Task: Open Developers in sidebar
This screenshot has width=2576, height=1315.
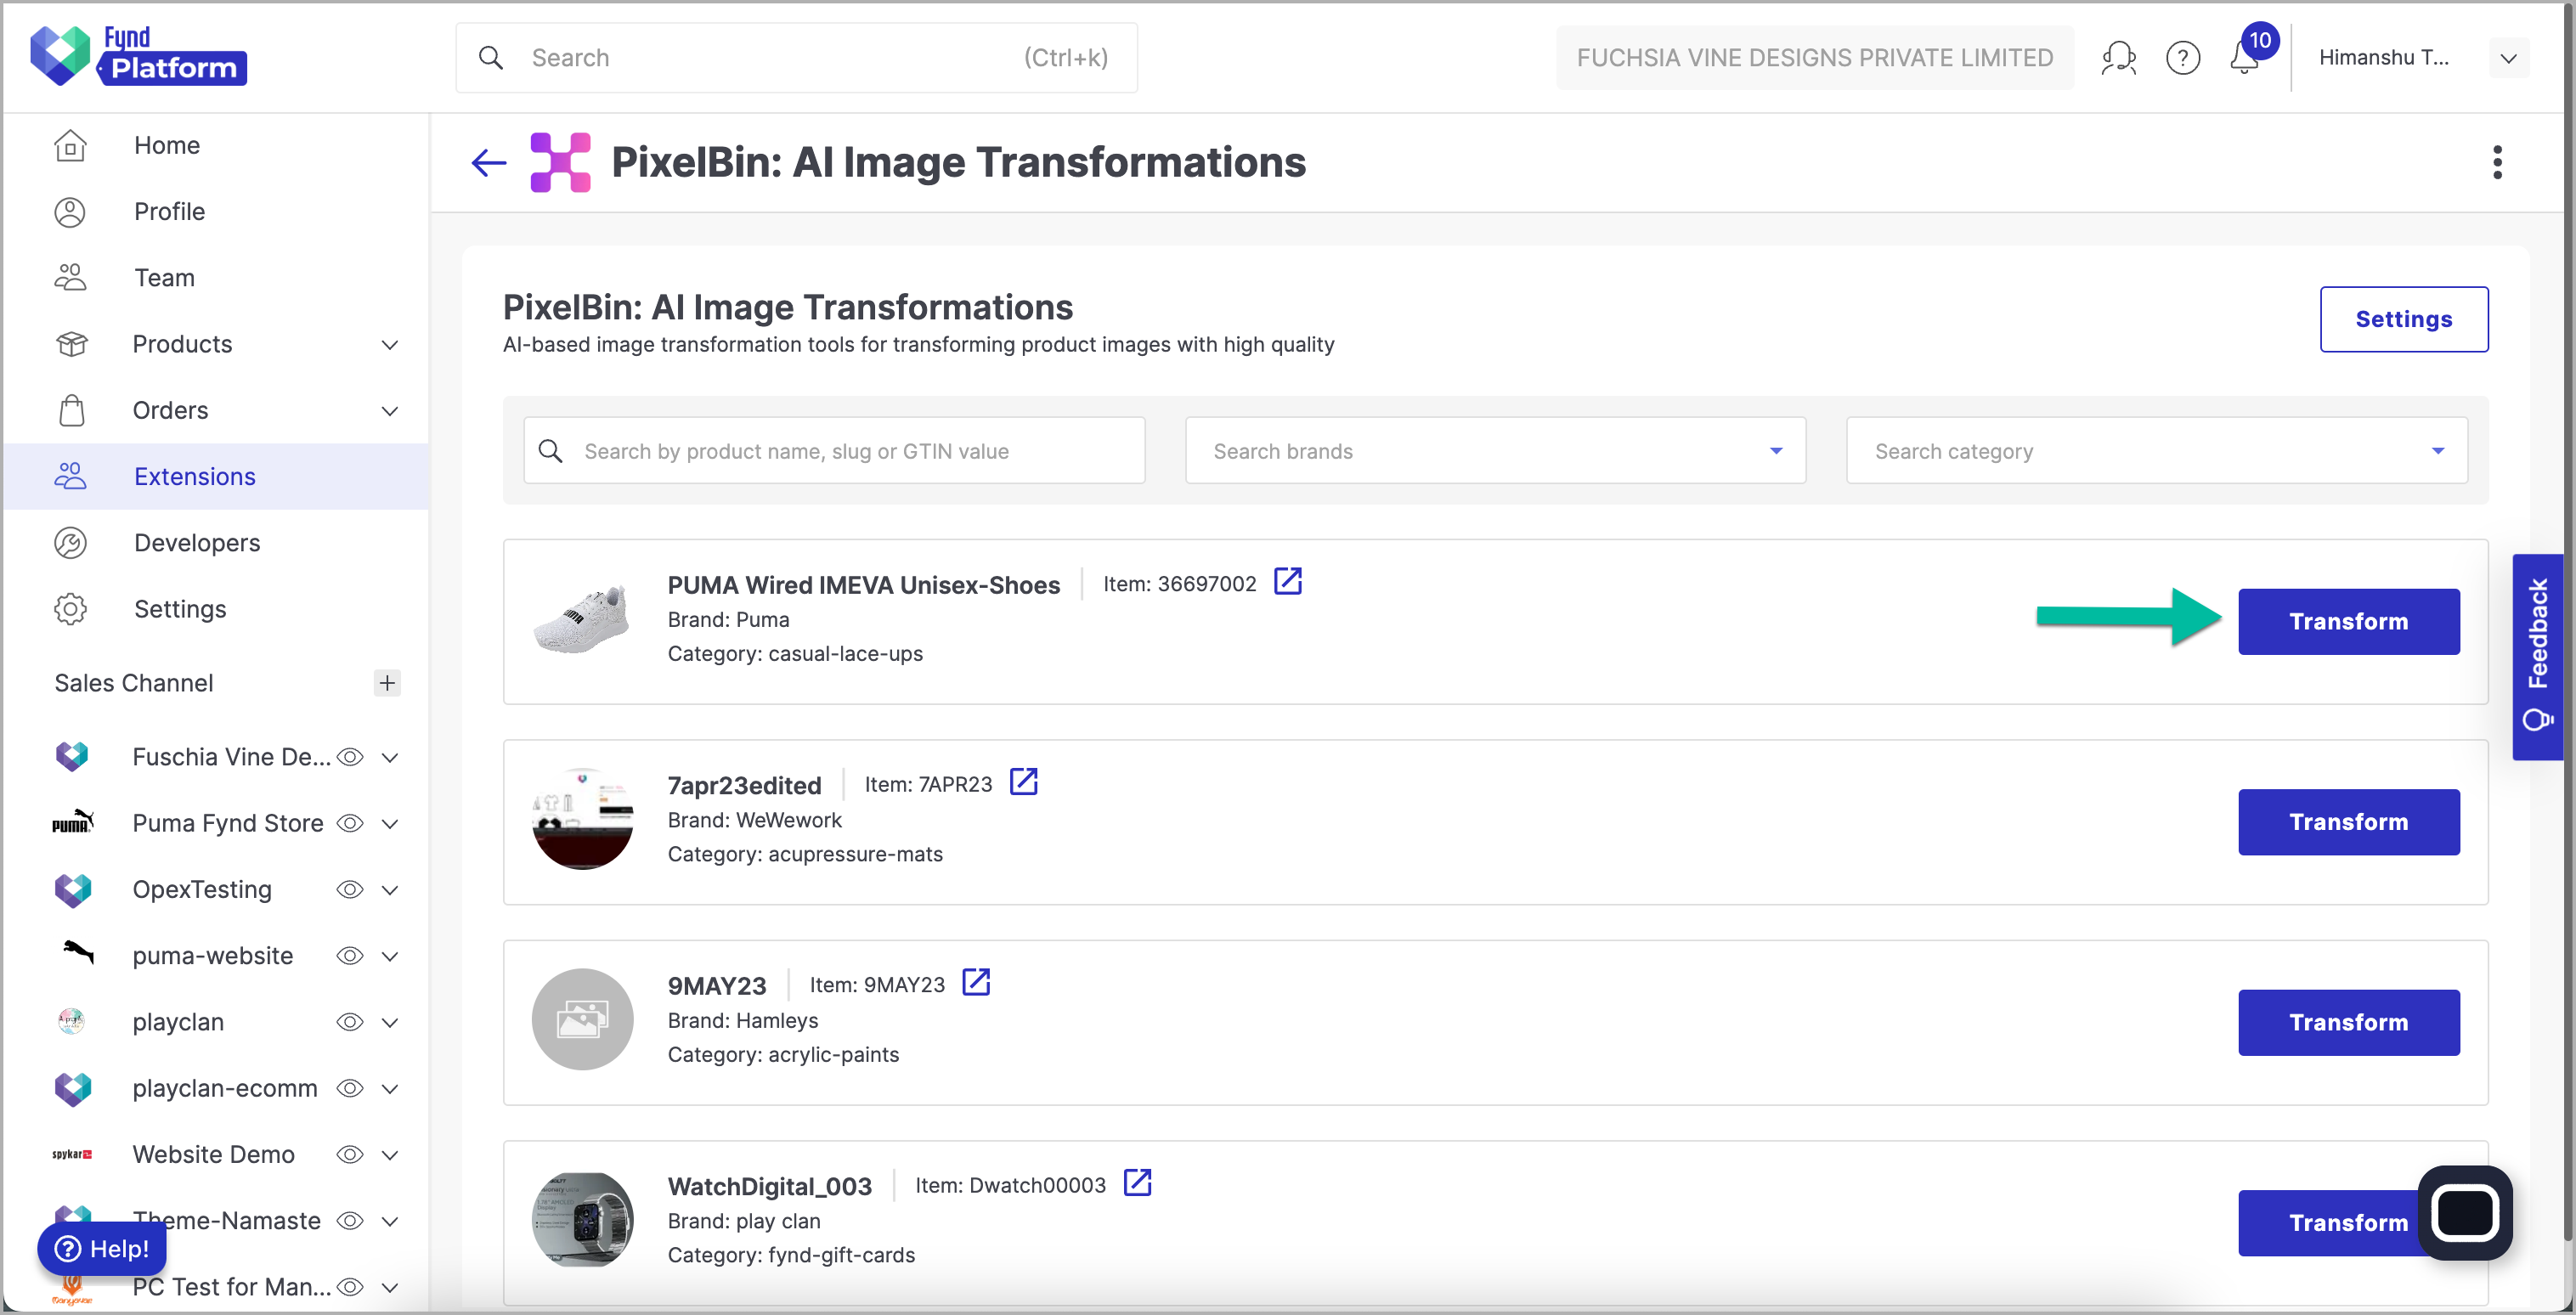Action: click(x=216, y=542)
